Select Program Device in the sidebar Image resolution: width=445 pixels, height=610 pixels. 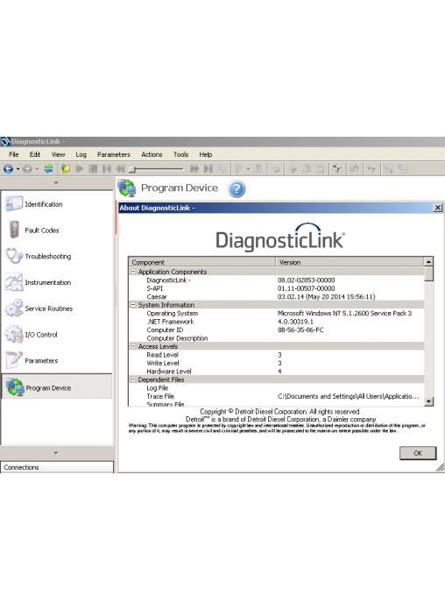(57, 387)
